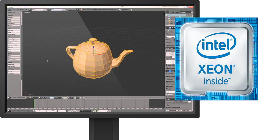Open the Add menu in top header

click(x=18, y=10)
